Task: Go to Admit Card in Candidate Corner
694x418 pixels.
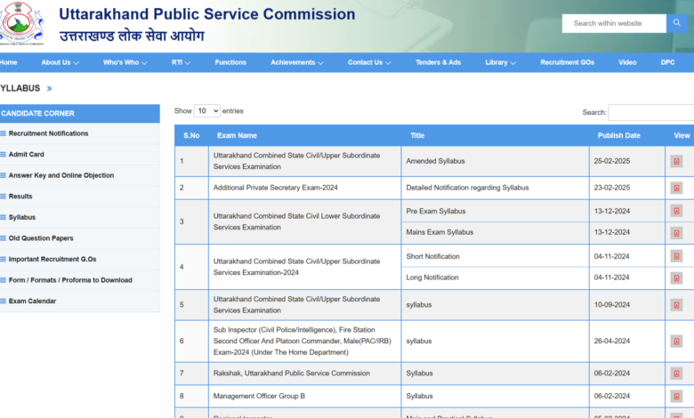Action: tap(26, 155)
